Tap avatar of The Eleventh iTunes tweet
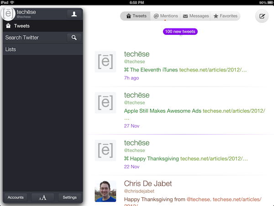This screenshot has width=274, height=206. (105, 62)
